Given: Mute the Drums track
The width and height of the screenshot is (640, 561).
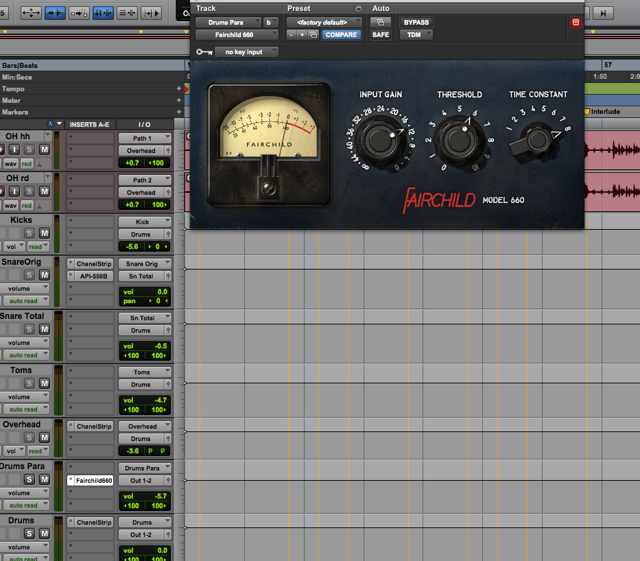Looking at the screenshot, I should tap(44, 534).
